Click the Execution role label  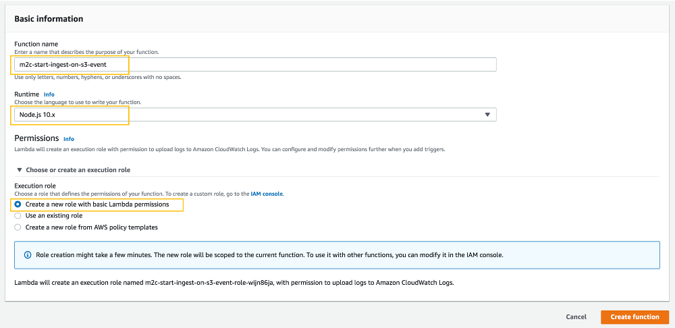click(x=35, y=186)
